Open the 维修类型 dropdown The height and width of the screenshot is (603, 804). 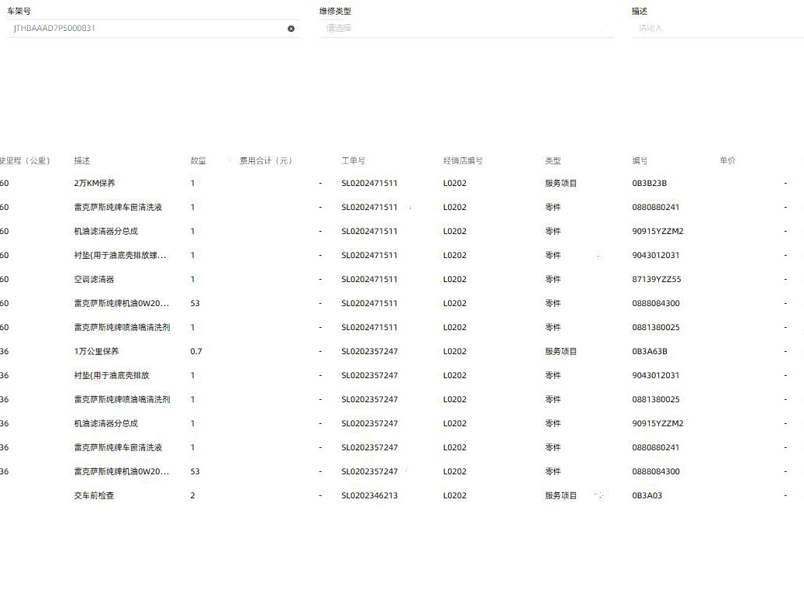466,28
